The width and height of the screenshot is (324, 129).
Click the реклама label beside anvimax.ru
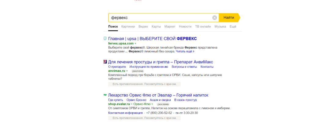[138, 71]
